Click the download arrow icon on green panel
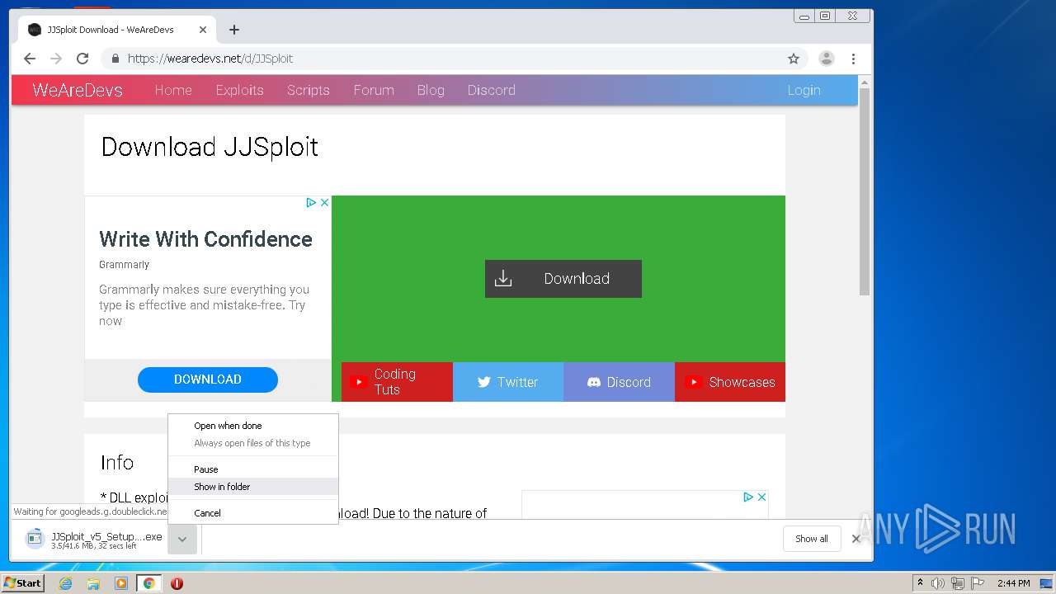 [503, 279]
